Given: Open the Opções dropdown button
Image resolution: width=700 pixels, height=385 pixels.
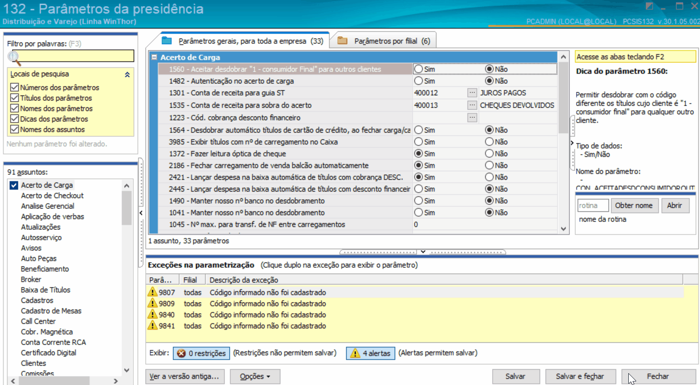Looking at the screenshot, I should [x=255, y=376].
